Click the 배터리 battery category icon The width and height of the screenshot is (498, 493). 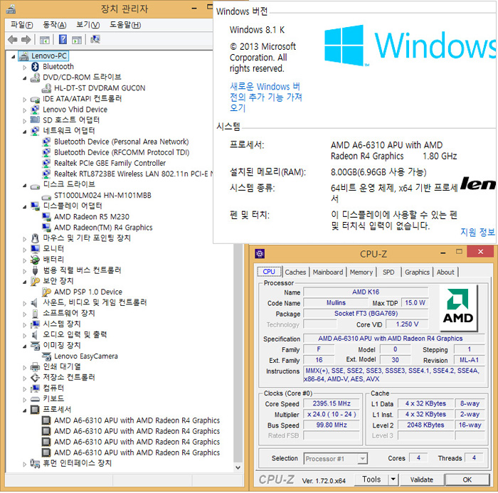35,260
